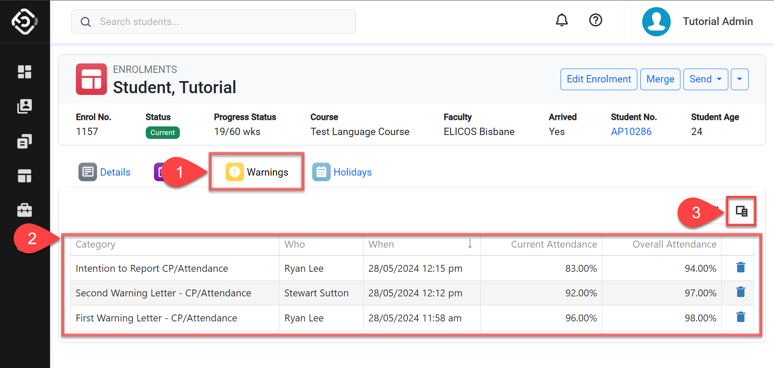Delete the Intention to Report warning row
Image resolution: width=774 pixels, height=368 pixels.
tap(740, 268)
